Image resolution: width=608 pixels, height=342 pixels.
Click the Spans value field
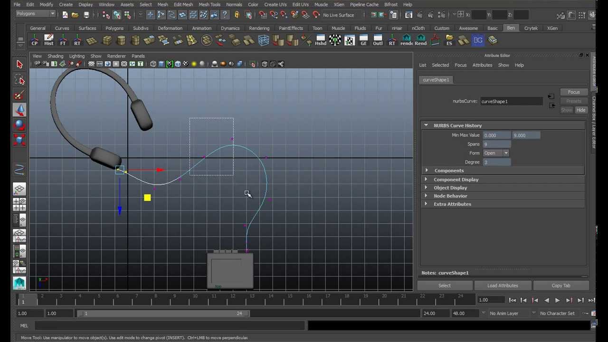click(x=496, y=144)
